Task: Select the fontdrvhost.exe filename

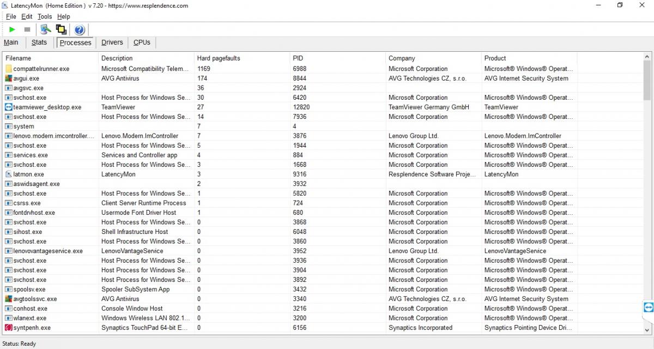Action: (x=34, y=213)
